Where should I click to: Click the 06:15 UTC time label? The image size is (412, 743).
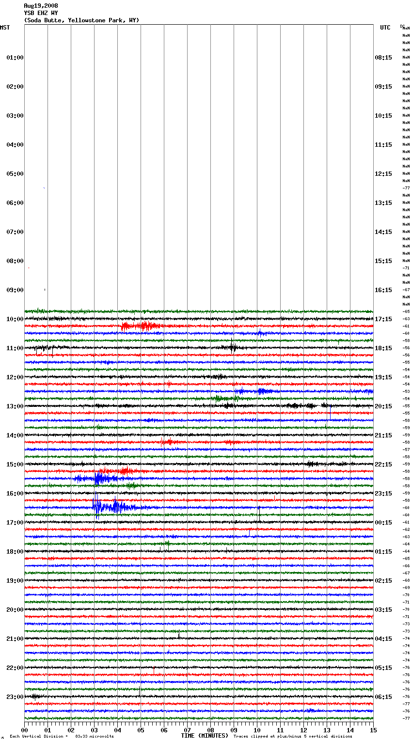383,697
